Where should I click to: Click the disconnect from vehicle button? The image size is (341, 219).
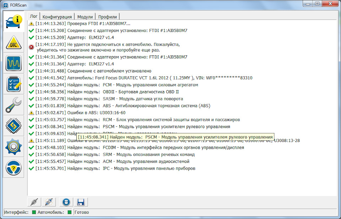(49, 202)
